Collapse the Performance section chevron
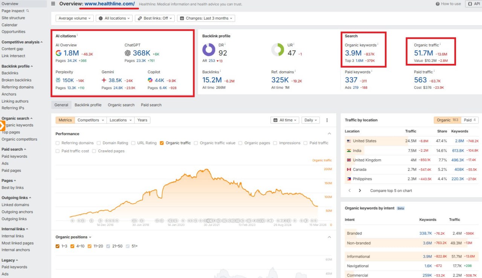Viewport: 482px width, 278px height. click(329, 134)
